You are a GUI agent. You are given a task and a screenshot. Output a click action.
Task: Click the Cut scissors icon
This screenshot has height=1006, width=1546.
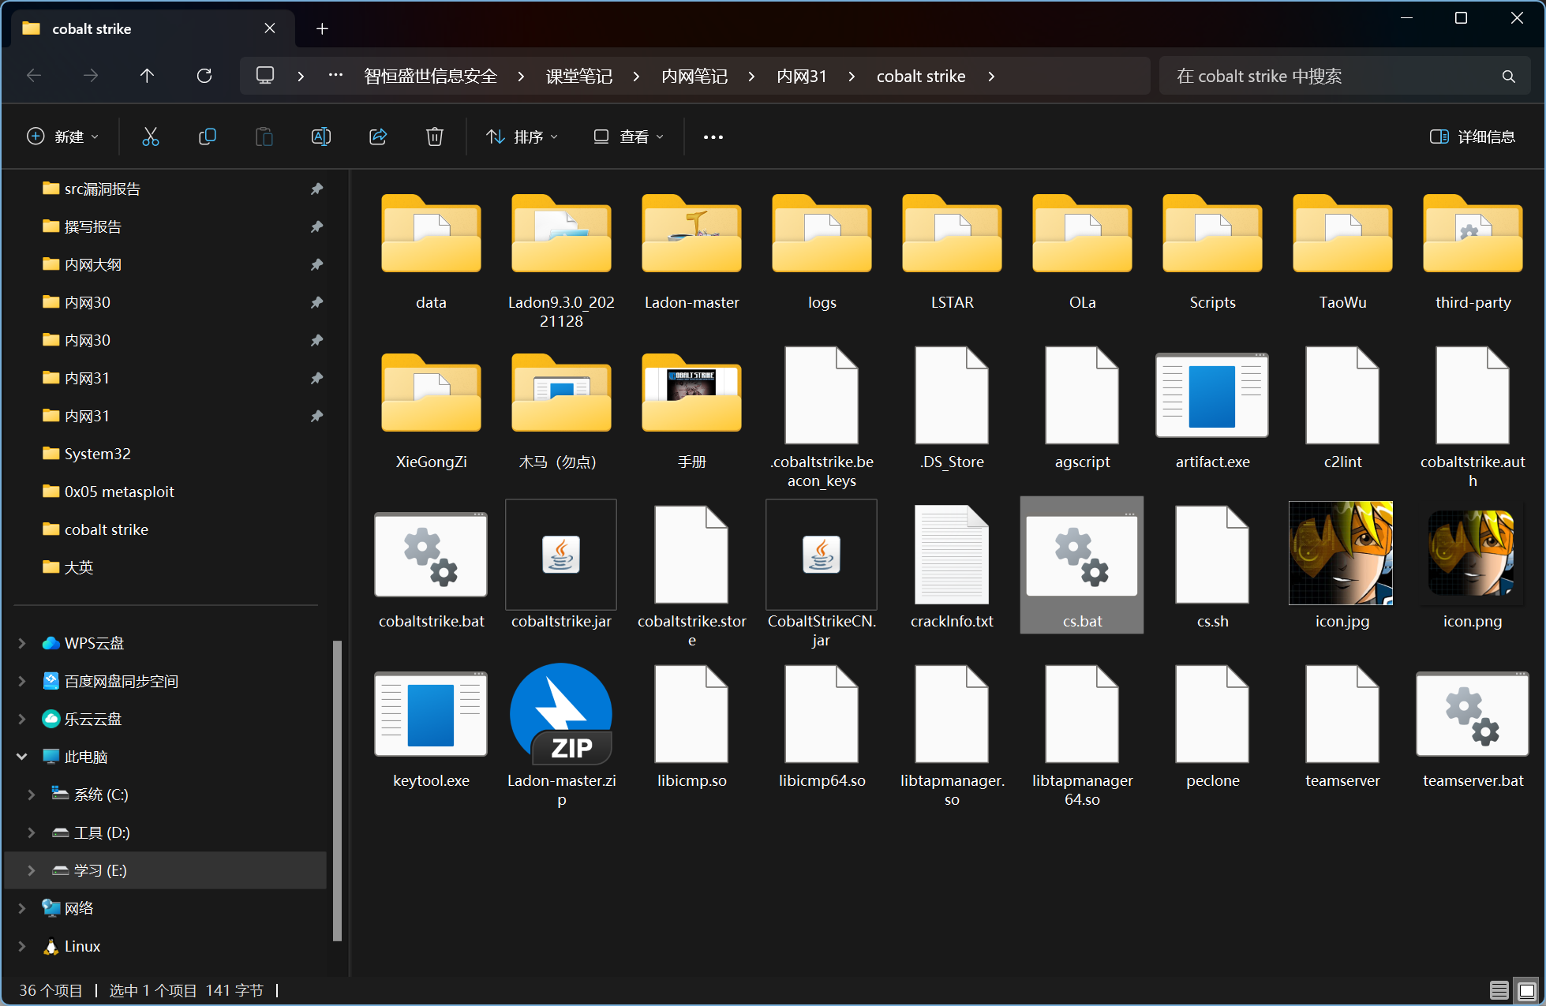pyautogui.click(x=150, y=137)
